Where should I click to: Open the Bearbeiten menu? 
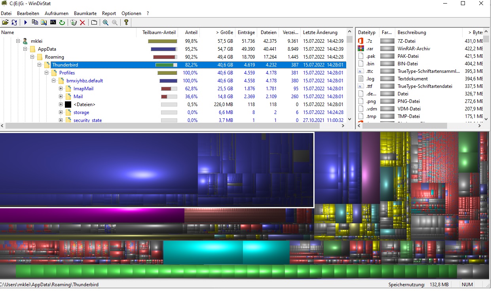pos(28,13)
